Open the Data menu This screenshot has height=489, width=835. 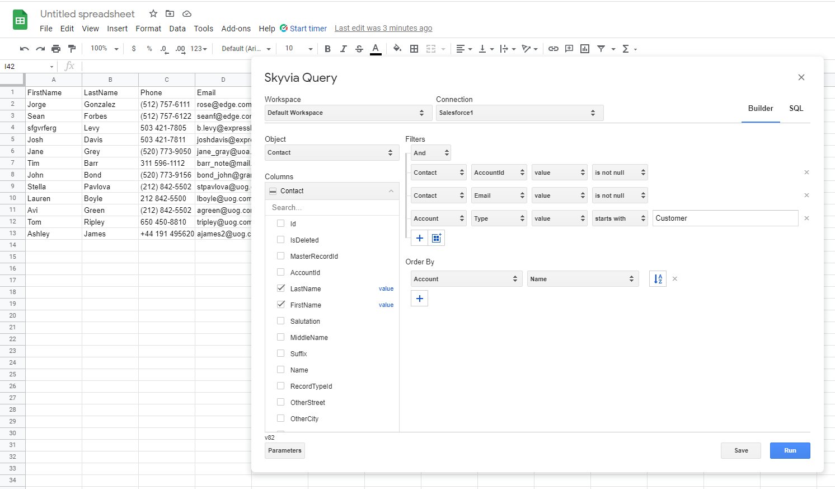point(177,29)
